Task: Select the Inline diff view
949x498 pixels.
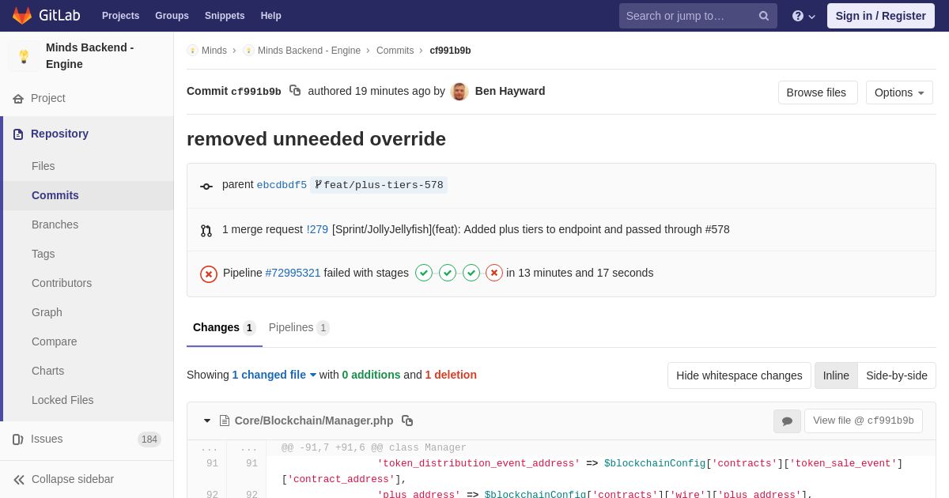Action: click(x=836, y=375)
